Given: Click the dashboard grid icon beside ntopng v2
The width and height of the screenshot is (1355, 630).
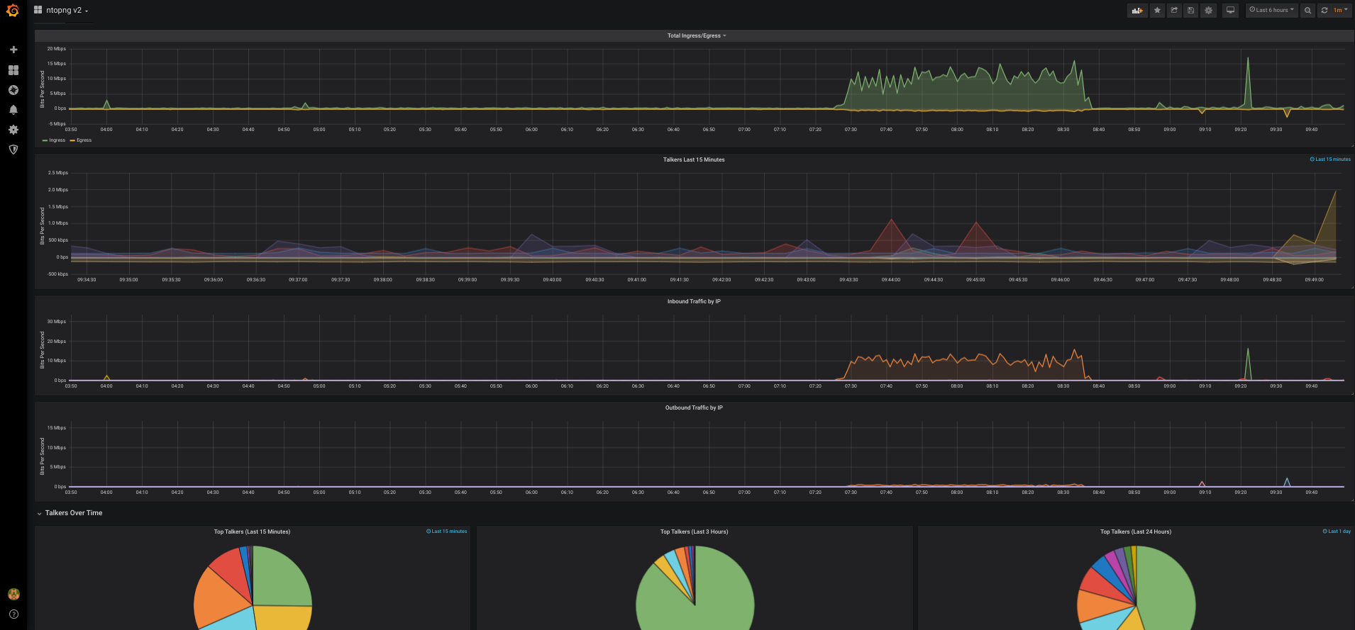Looking at the screenshot, I should point(38,10).
